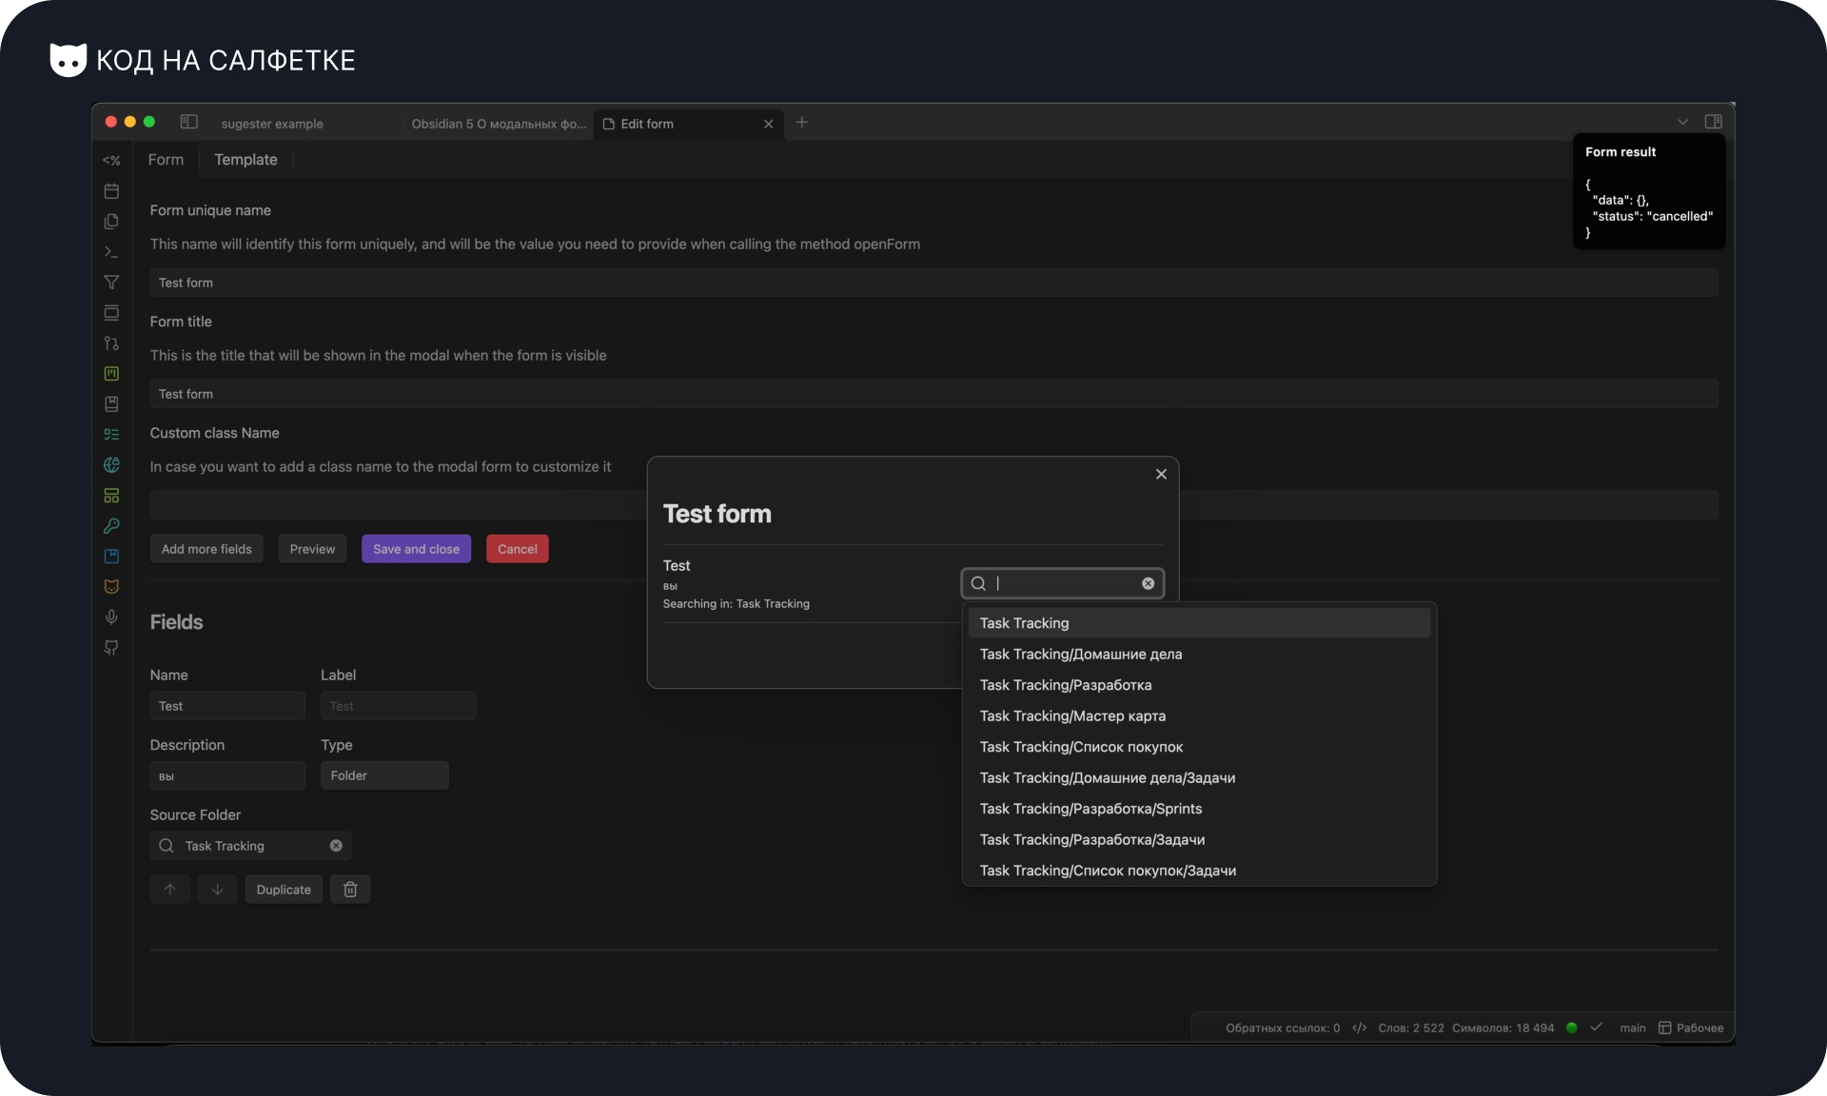
Task: Click the teal key ribbon icon
Action: pos(111,526)
